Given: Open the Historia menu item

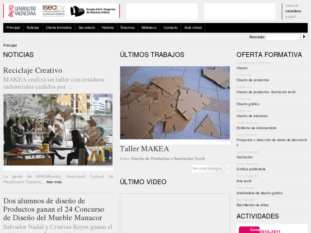Looking at the screenshot, I should tap(107, 27).
